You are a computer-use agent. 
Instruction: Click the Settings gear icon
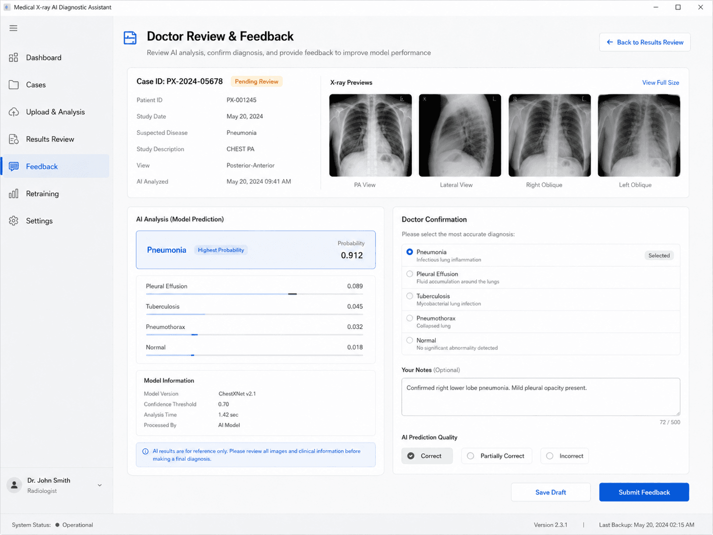(x=13, y=221)
